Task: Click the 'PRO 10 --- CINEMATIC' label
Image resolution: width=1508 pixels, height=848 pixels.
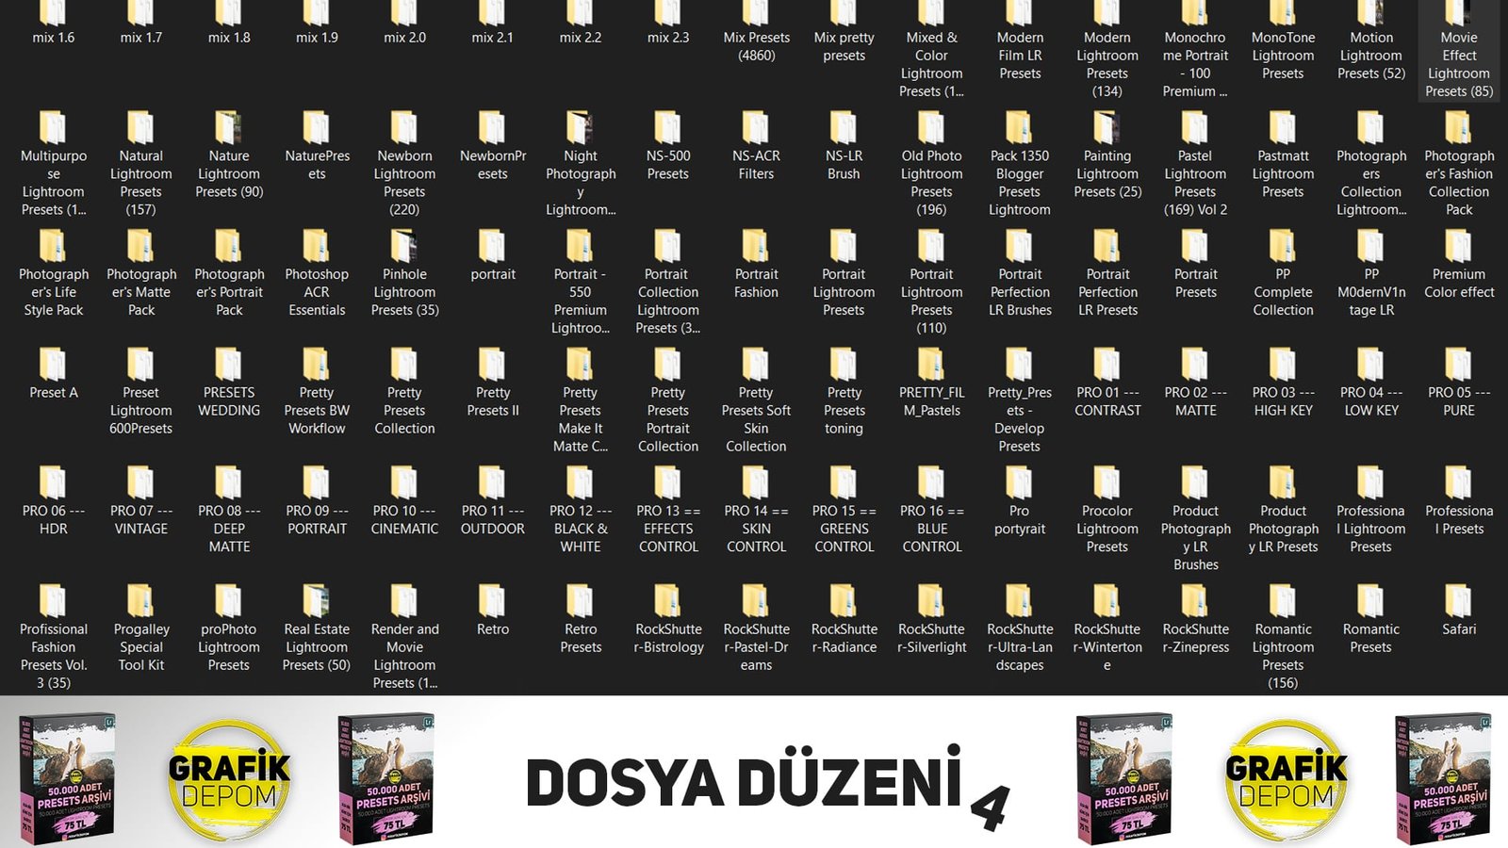Action: (x=404, y=519)
